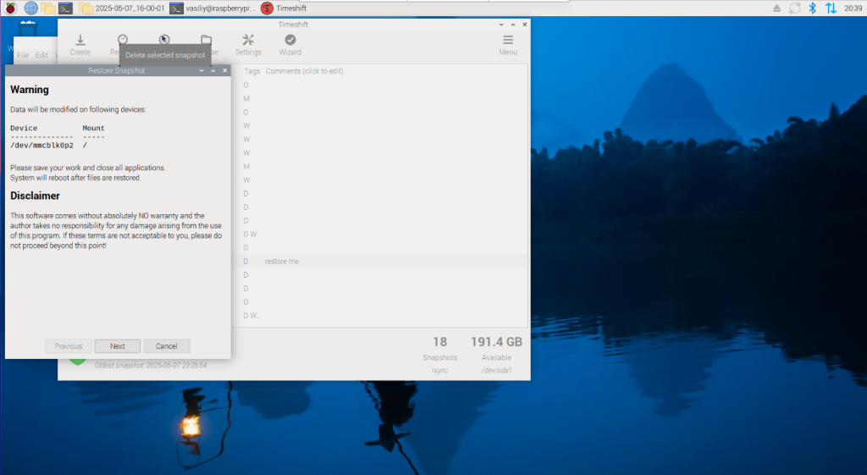
Task: Click the Raspberry Pi start menu icon
Action: pos(10,8)
